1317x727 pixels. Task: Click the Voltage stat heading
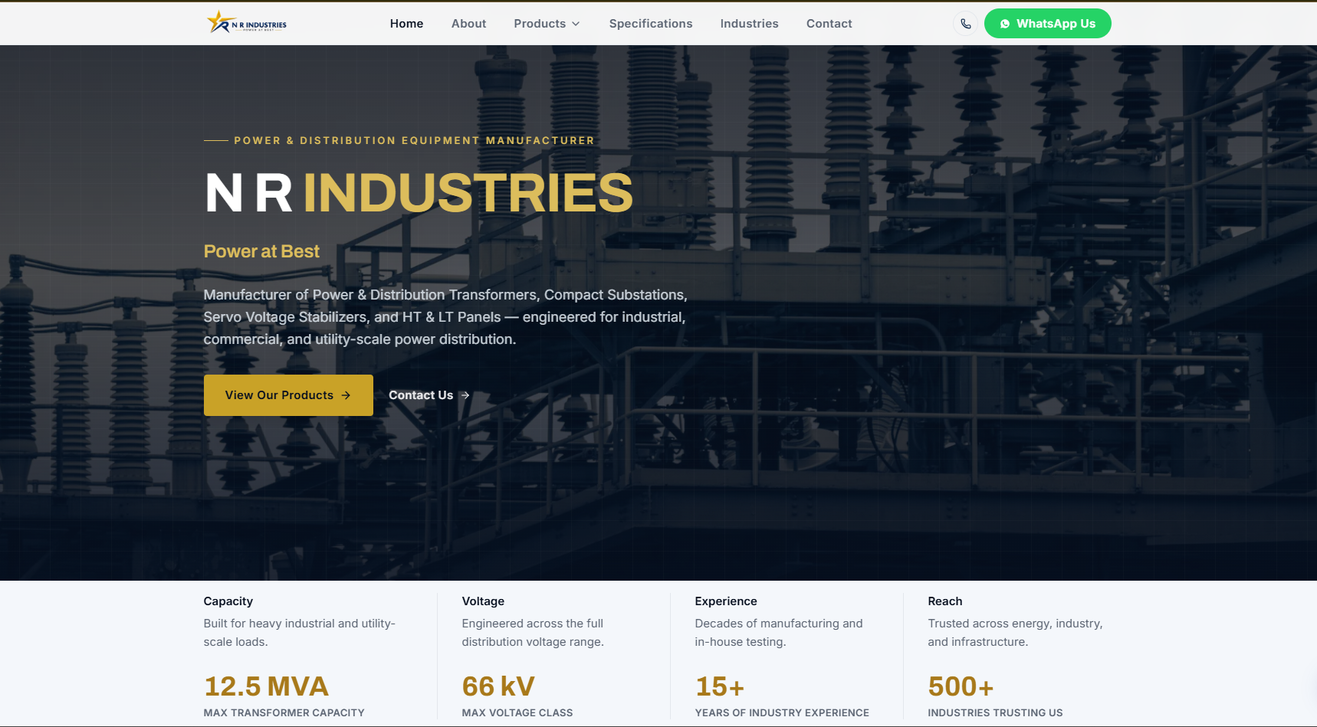[483, 601]
